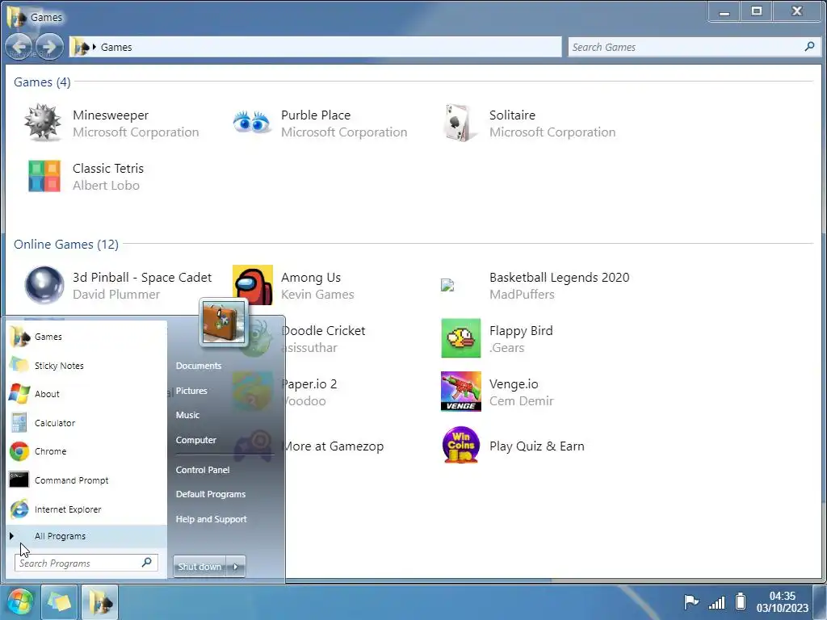Click Basketball Legends 2020 broken image icon
The height and width of the screenshot is (620, 827).
(x=447, y=285)
